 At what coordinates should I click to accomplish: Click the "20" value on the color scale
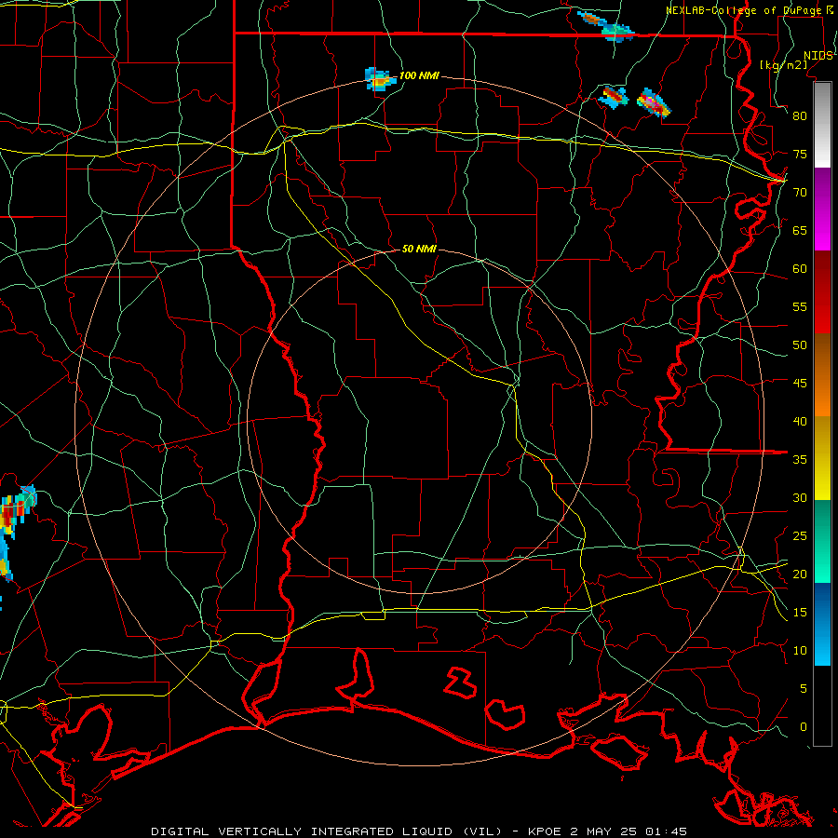tap(800, 574)
